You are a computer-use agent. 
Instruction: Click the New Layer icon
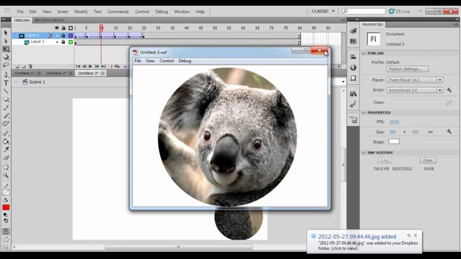17,67
